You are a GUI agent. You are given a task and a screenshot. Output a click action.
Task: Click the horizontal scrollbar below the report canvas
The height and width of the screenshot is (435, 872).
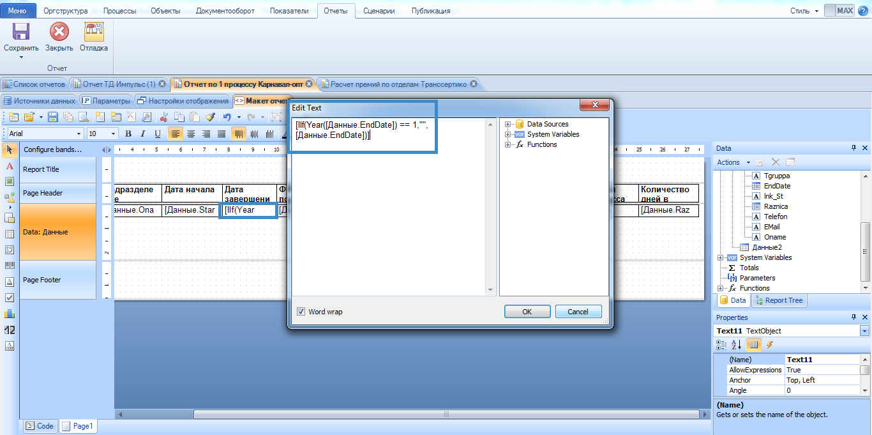(447, 414)
